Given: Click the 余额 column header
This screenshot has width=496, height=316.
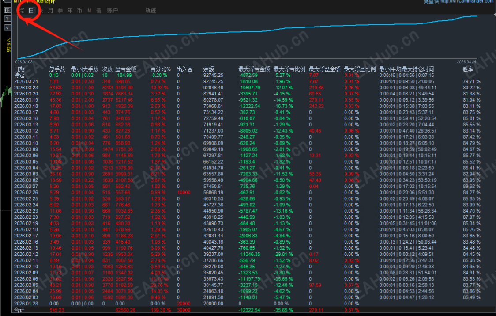Looking at the screenshot, I should pyautogui.click(x=208, y=69).
